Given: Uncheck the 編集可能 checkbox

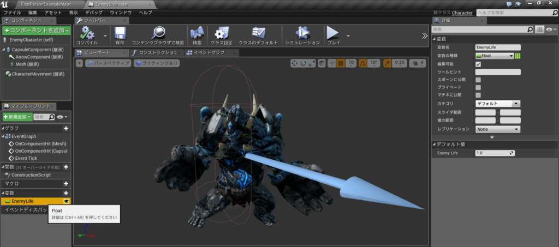Looking at the screenshot, I should coord(478,64).
